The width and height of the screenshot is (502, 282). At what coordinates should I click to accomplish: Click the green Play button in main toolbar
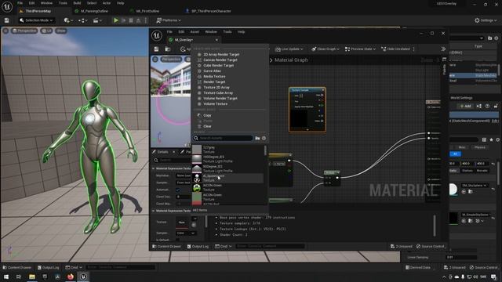116,20
